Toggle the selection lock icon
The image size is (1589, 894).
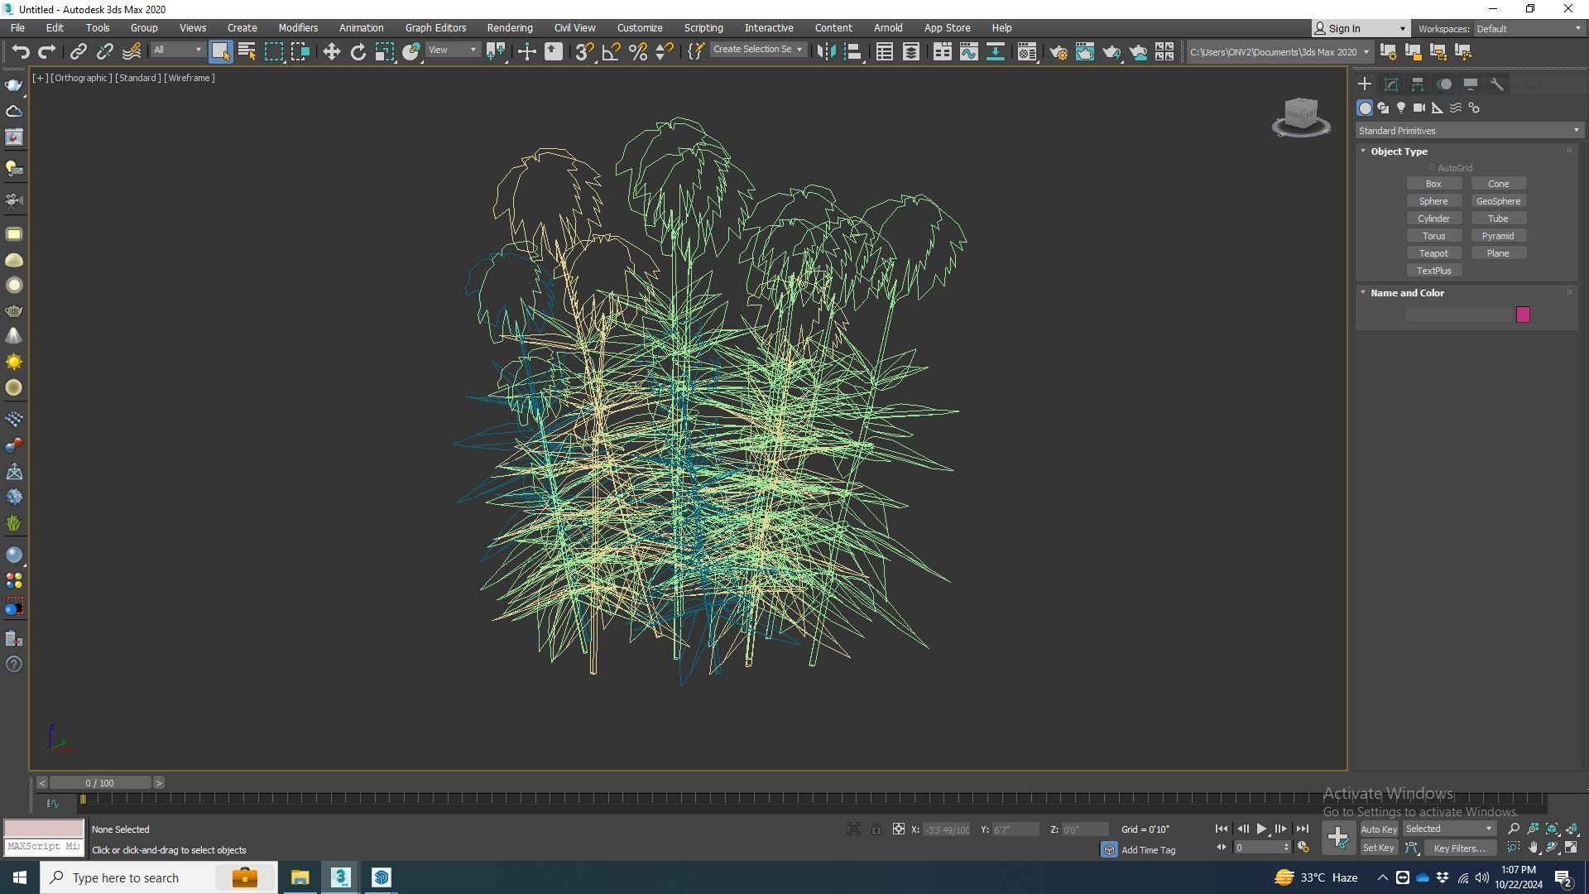[876, 829]
